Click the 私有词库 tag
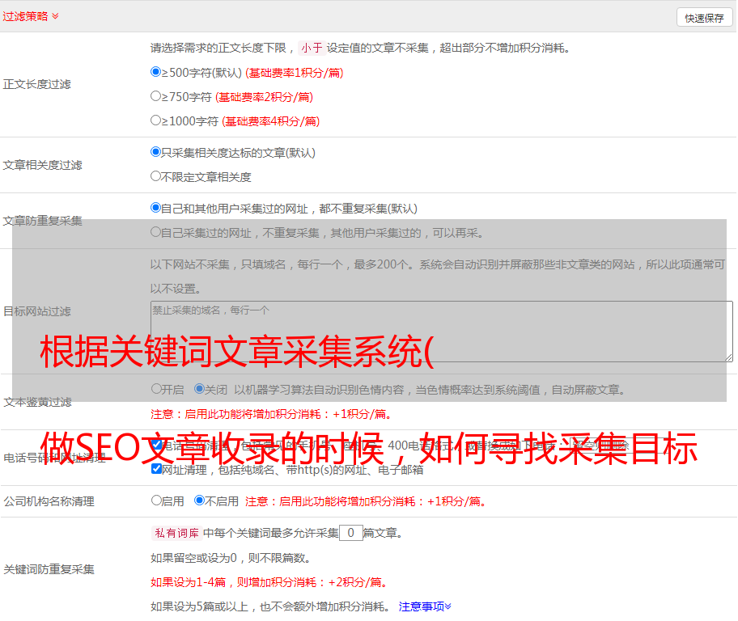Viewport: 738px width, 621px height. coord(176,533)
